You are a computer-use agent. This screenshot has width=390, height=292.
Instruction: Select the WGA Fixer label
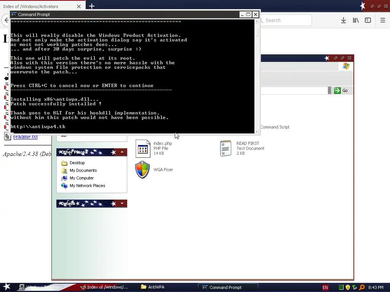pyautogui.click(x=163, y=170)
